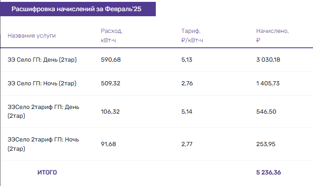Image resolution: width=313 pixels, height=186 pixels.
Task: Click the 'ИТОГО' total label
Action: point(47,173)
